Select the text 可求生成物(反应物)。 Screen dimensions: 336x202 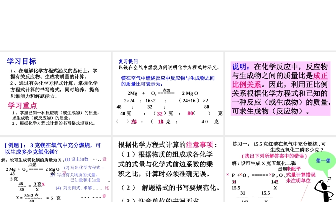[x=271, y=111]
